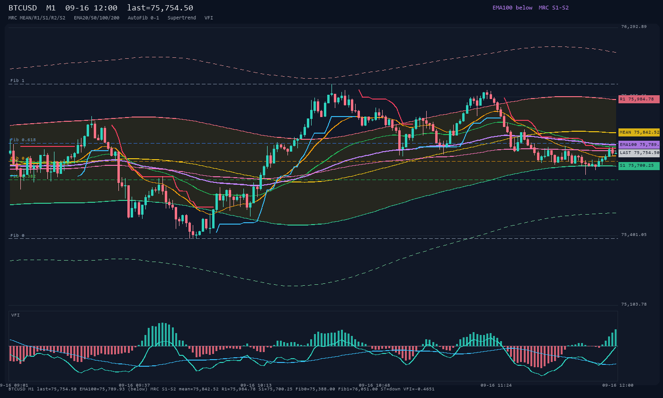
Task: Click the 'R1 75,984.78' price tag
Action: (639, 99)
